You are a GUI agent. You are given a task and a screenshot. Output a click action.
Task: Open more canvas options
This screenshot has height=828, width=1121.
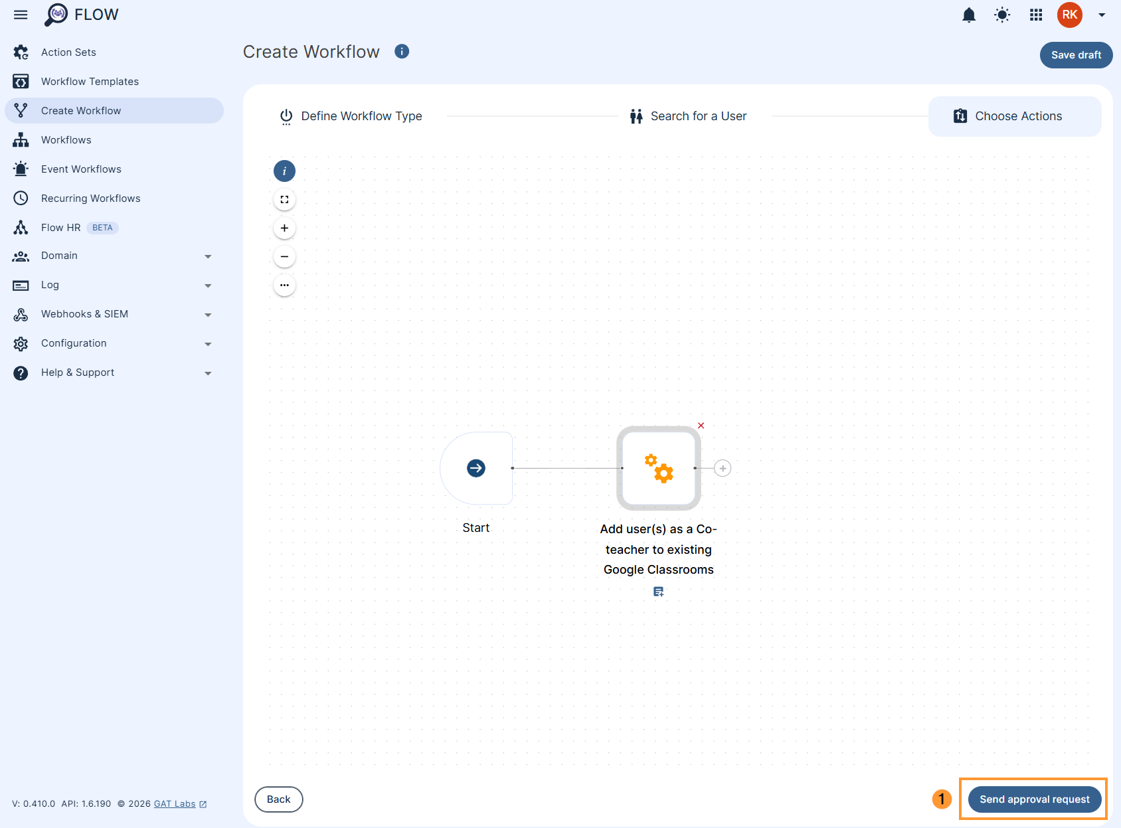[x=284, y=285]
